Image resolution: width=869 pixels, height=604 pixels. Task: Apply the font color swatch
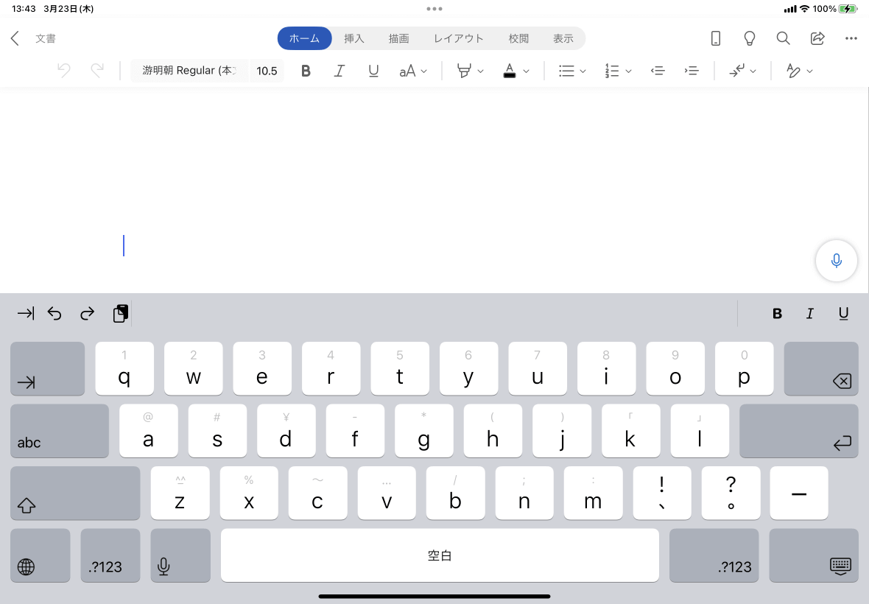(x=510, y=71)
